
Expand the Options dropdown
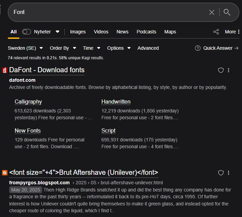pyautogui.click(x=118, y=48)
